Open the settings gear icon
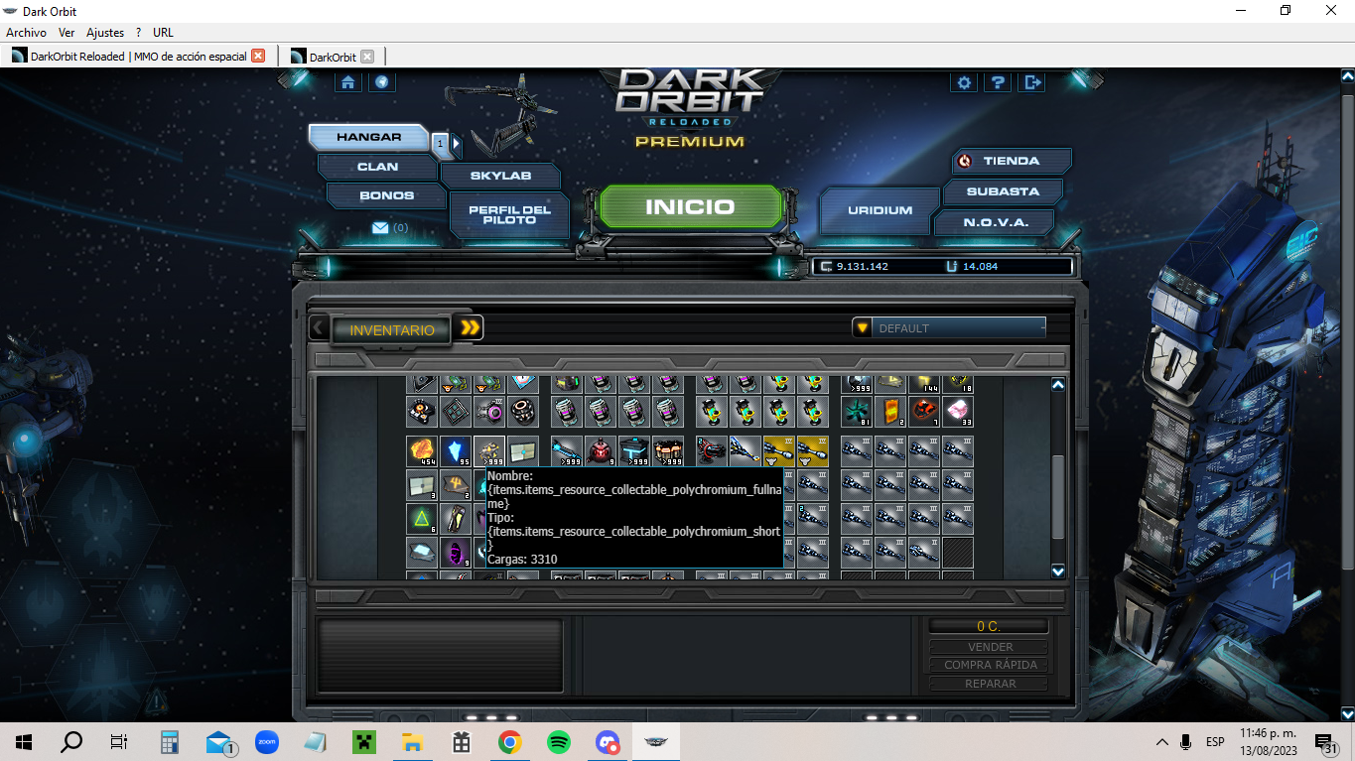 pyautogui.click(x=964, y=82)
